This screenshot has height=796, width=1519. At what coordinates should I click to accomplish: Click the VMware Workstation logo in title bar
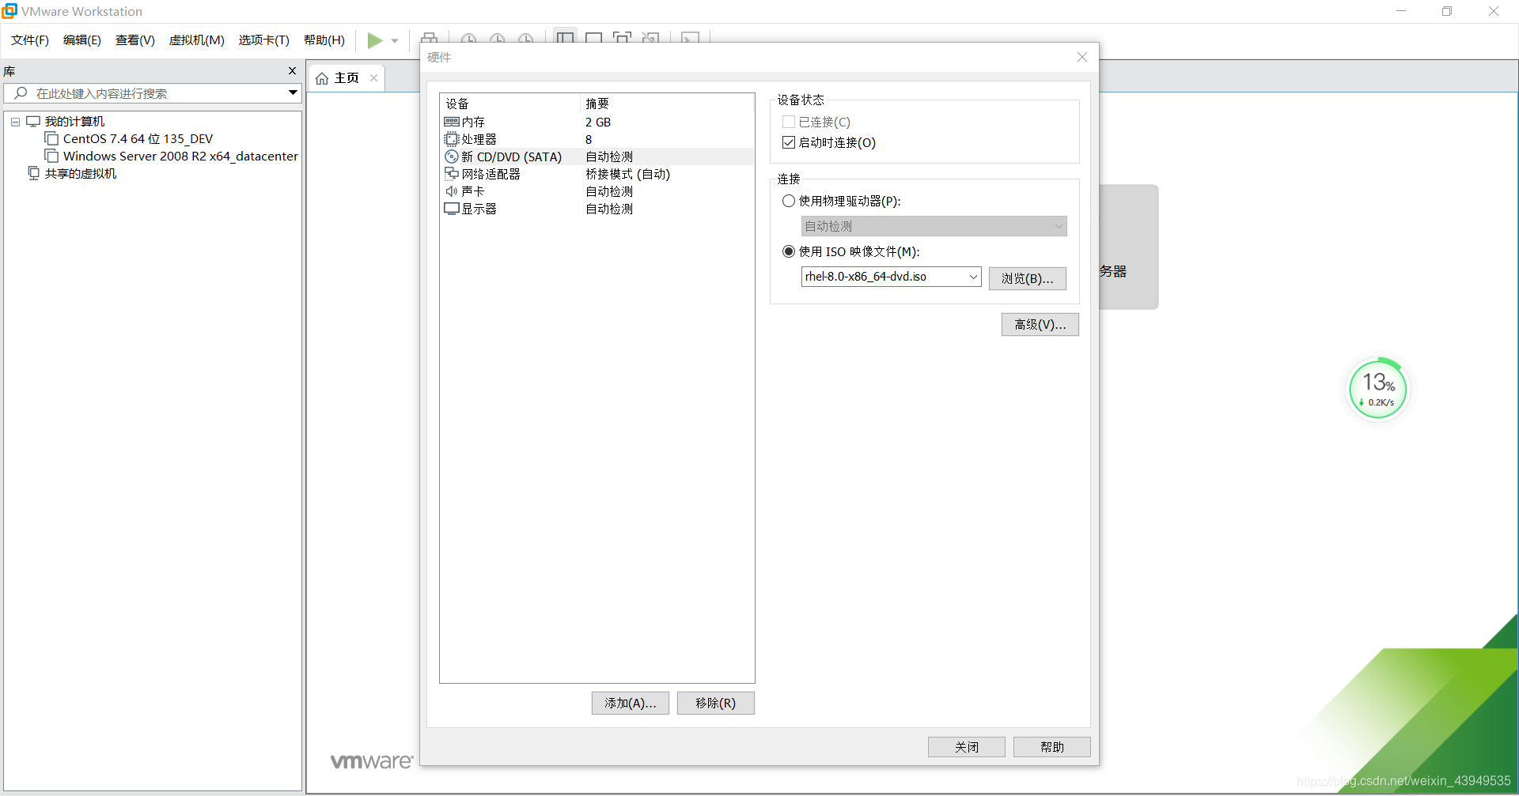pos(9,11)
